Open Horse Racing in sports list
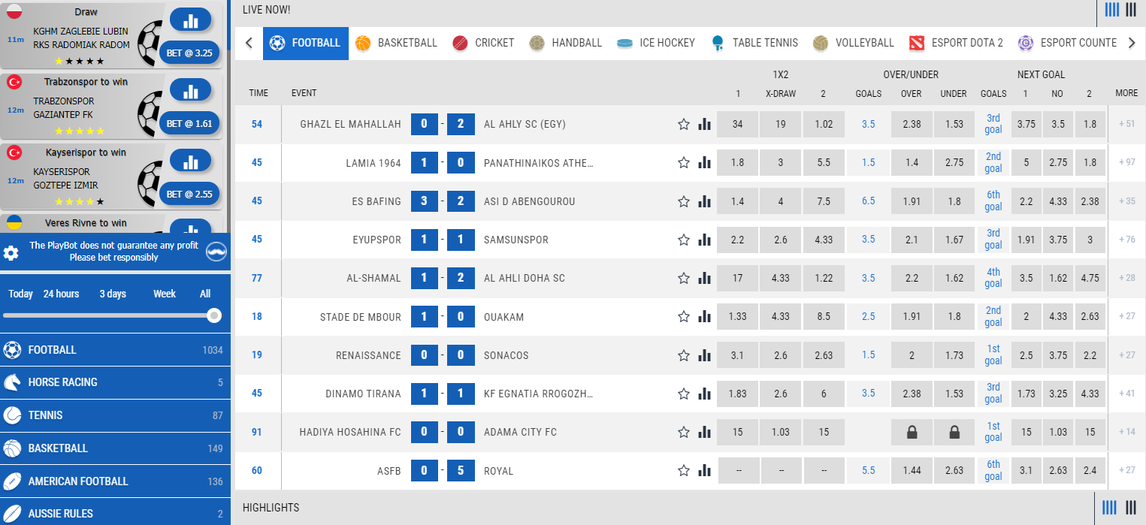 coord(115,382)
